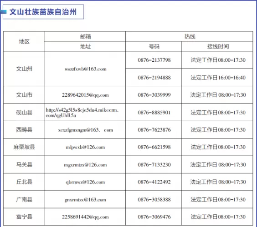Select phone number 0876-7133230
This screenshot has height=227, width=257.
pos(154,165)
